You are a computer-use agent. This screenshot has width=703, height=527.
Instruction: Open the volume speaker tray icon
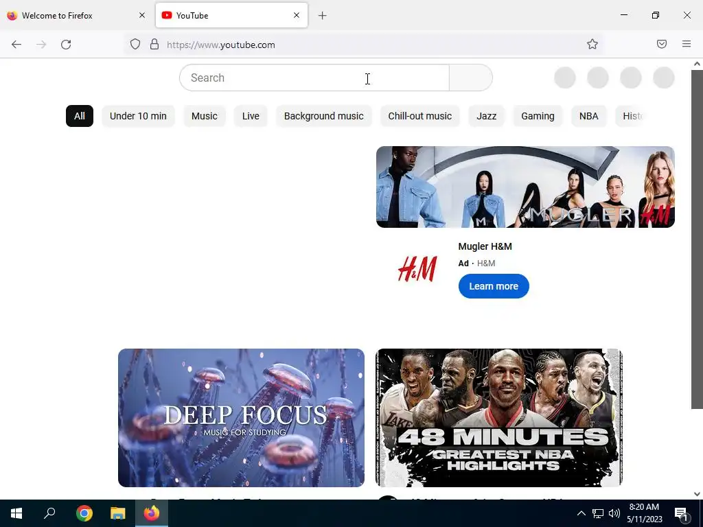[614, 513]
